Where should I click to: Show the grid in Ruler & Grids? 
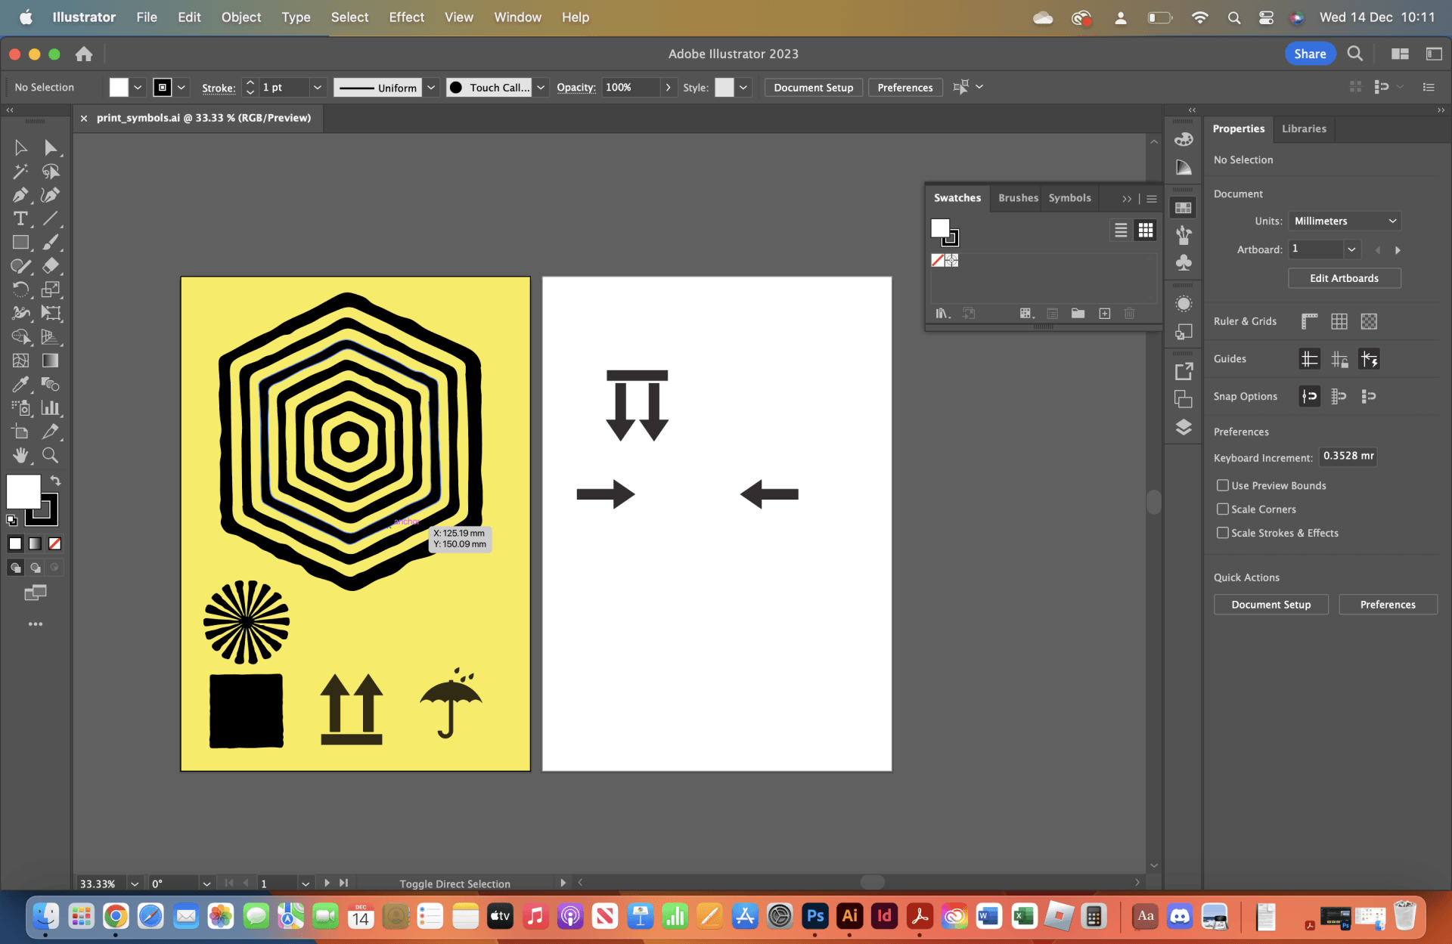tap(1339, 321)
